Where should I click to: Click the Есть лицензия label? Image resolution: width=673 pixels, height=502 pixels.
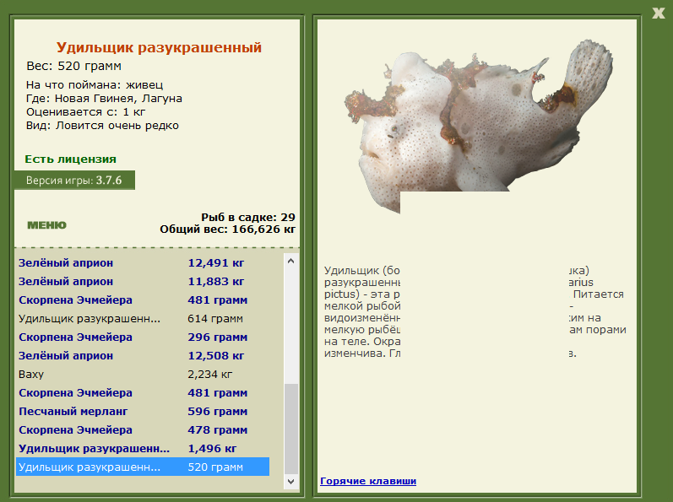pos(70,159)
